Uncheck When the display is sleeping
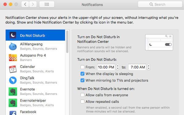This screenshot has height=115, width=184. pyautogui.click(x=82, y=74)
